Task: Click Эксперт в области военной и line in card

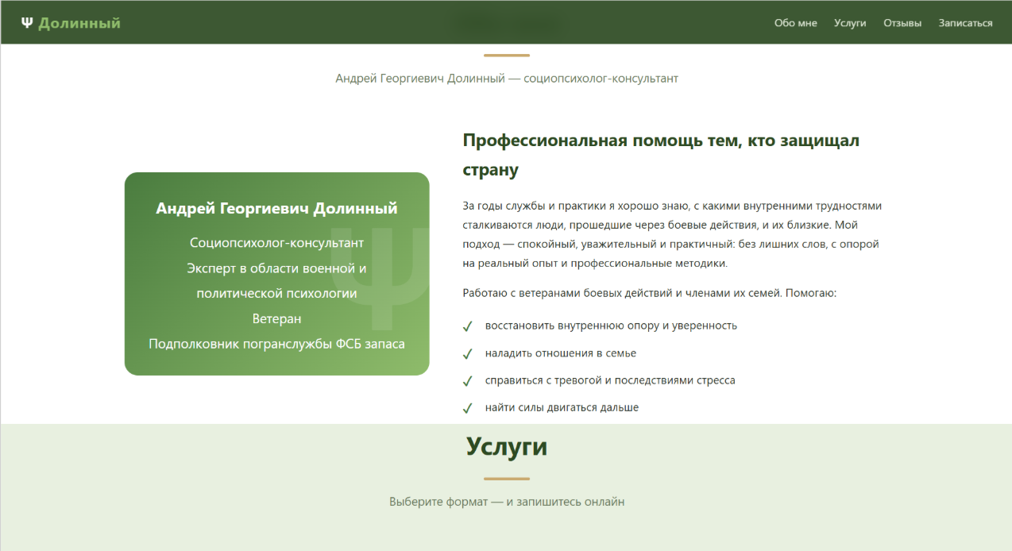Action: [276, 268]
